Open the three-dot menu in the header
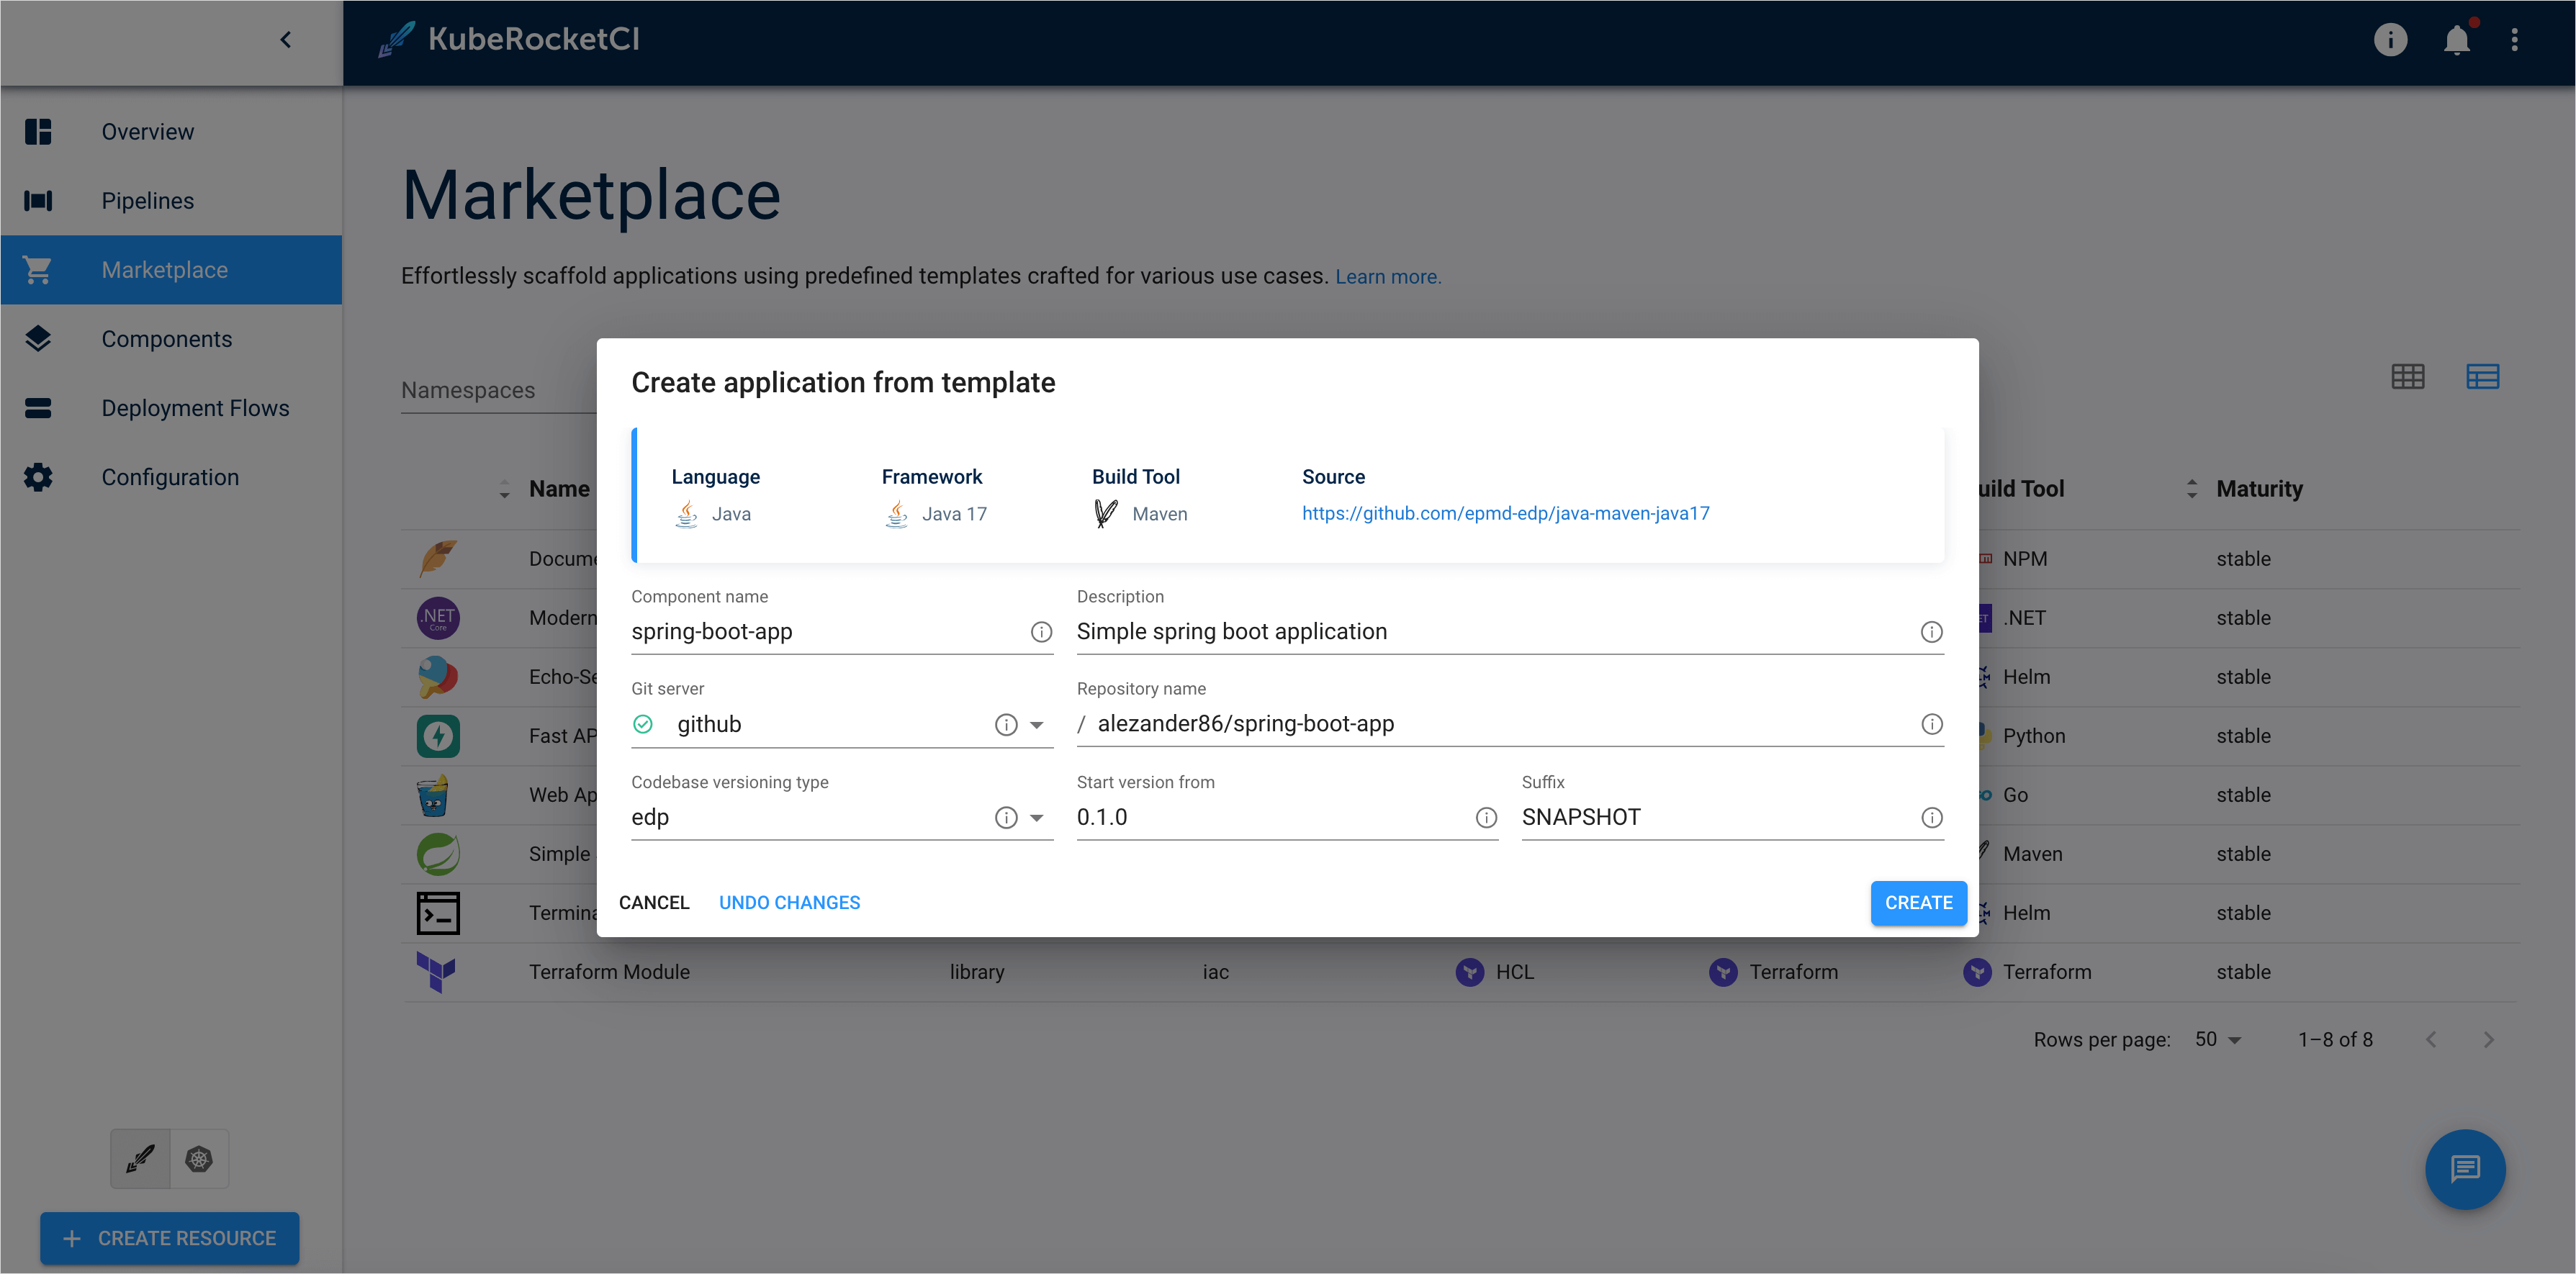2576x1274 pixels. pyautogui.click(x=2516, y=39)
